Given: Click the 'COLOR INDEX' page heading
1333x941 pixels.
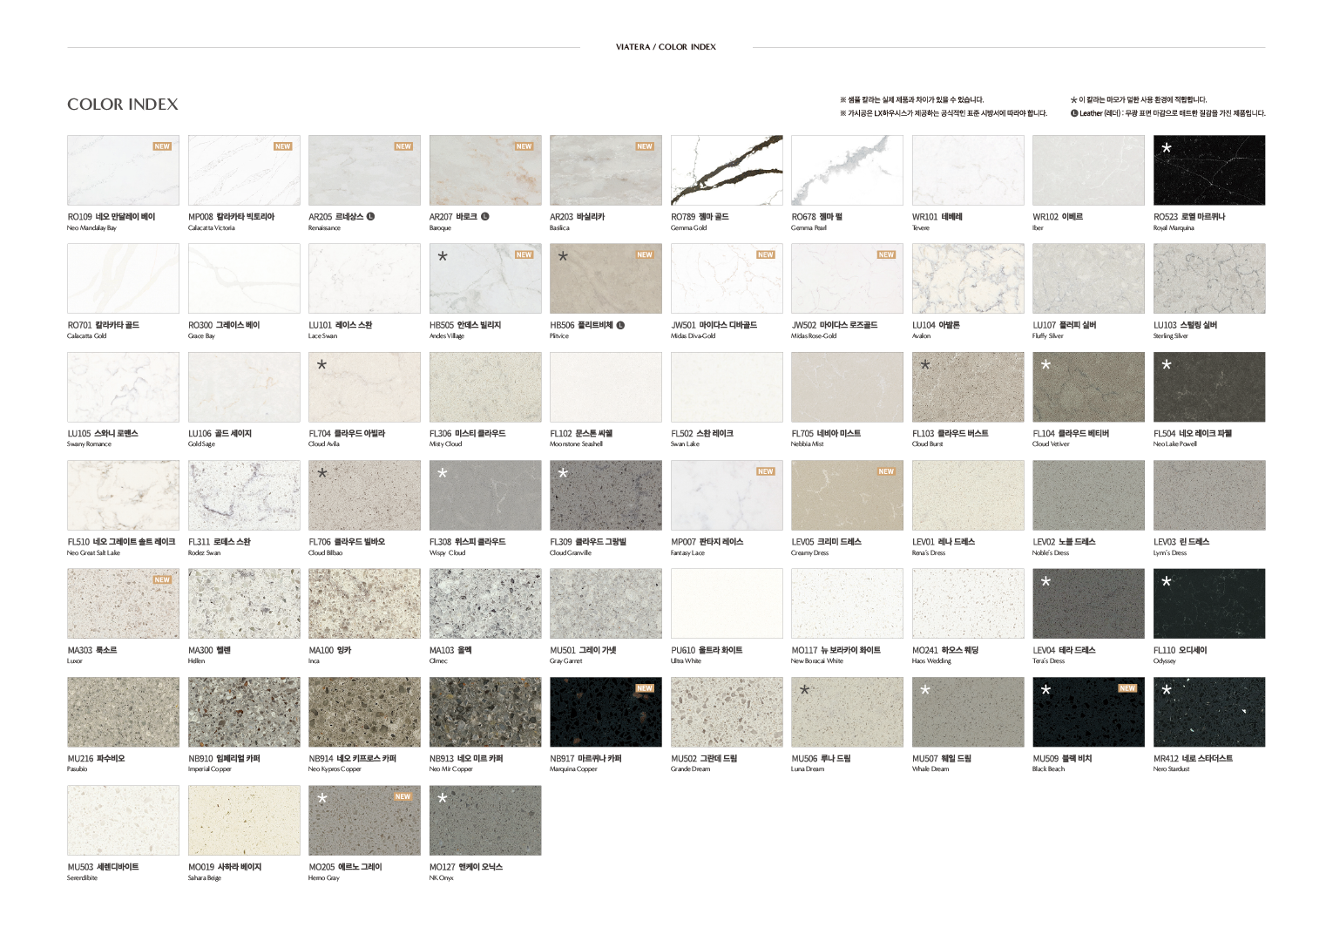Looking at the screenshot, I should pyautogui.click(x=123, y=105).
